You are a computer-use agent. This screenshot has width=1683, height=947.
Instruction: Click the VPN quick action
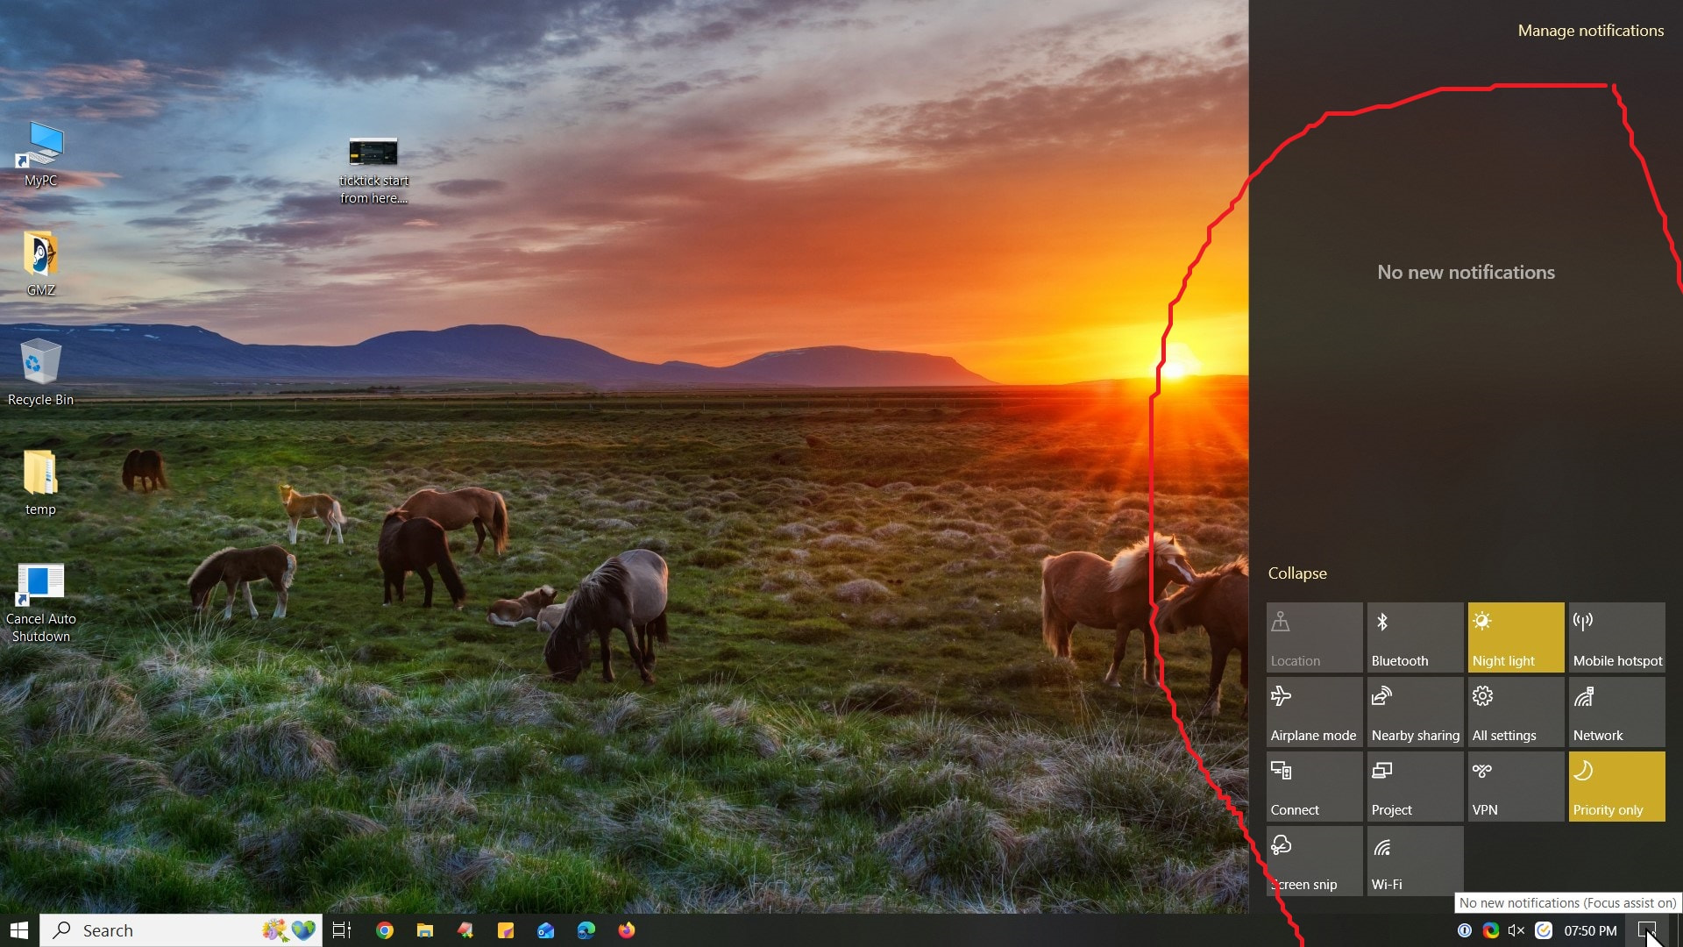(x=1516, y=787)
